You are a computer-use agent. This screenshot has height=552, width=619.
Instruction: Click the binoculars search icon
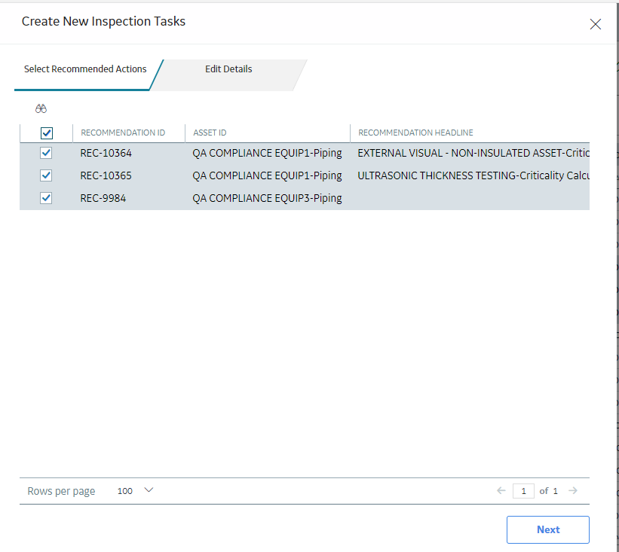(x=41, y=108)
